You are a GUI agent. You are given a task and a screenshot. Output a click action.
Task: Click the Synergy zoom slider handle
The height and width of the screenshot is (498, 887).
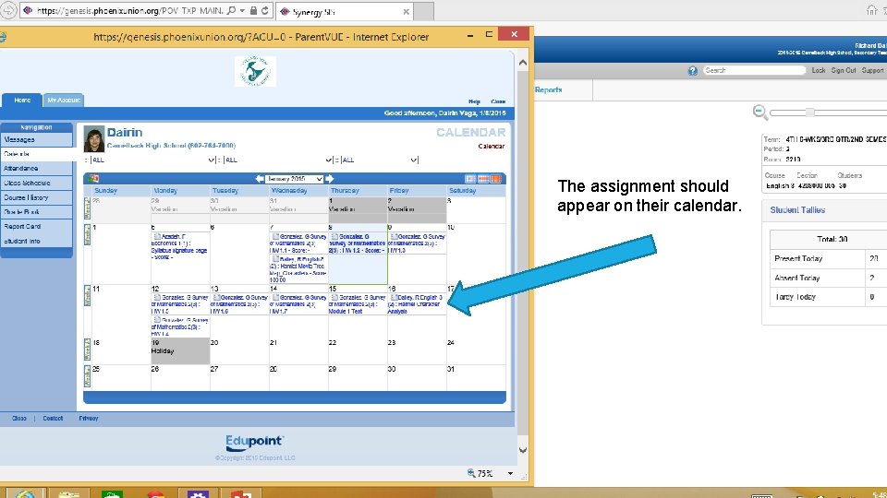pyautogui.click(x=810, y=113)
